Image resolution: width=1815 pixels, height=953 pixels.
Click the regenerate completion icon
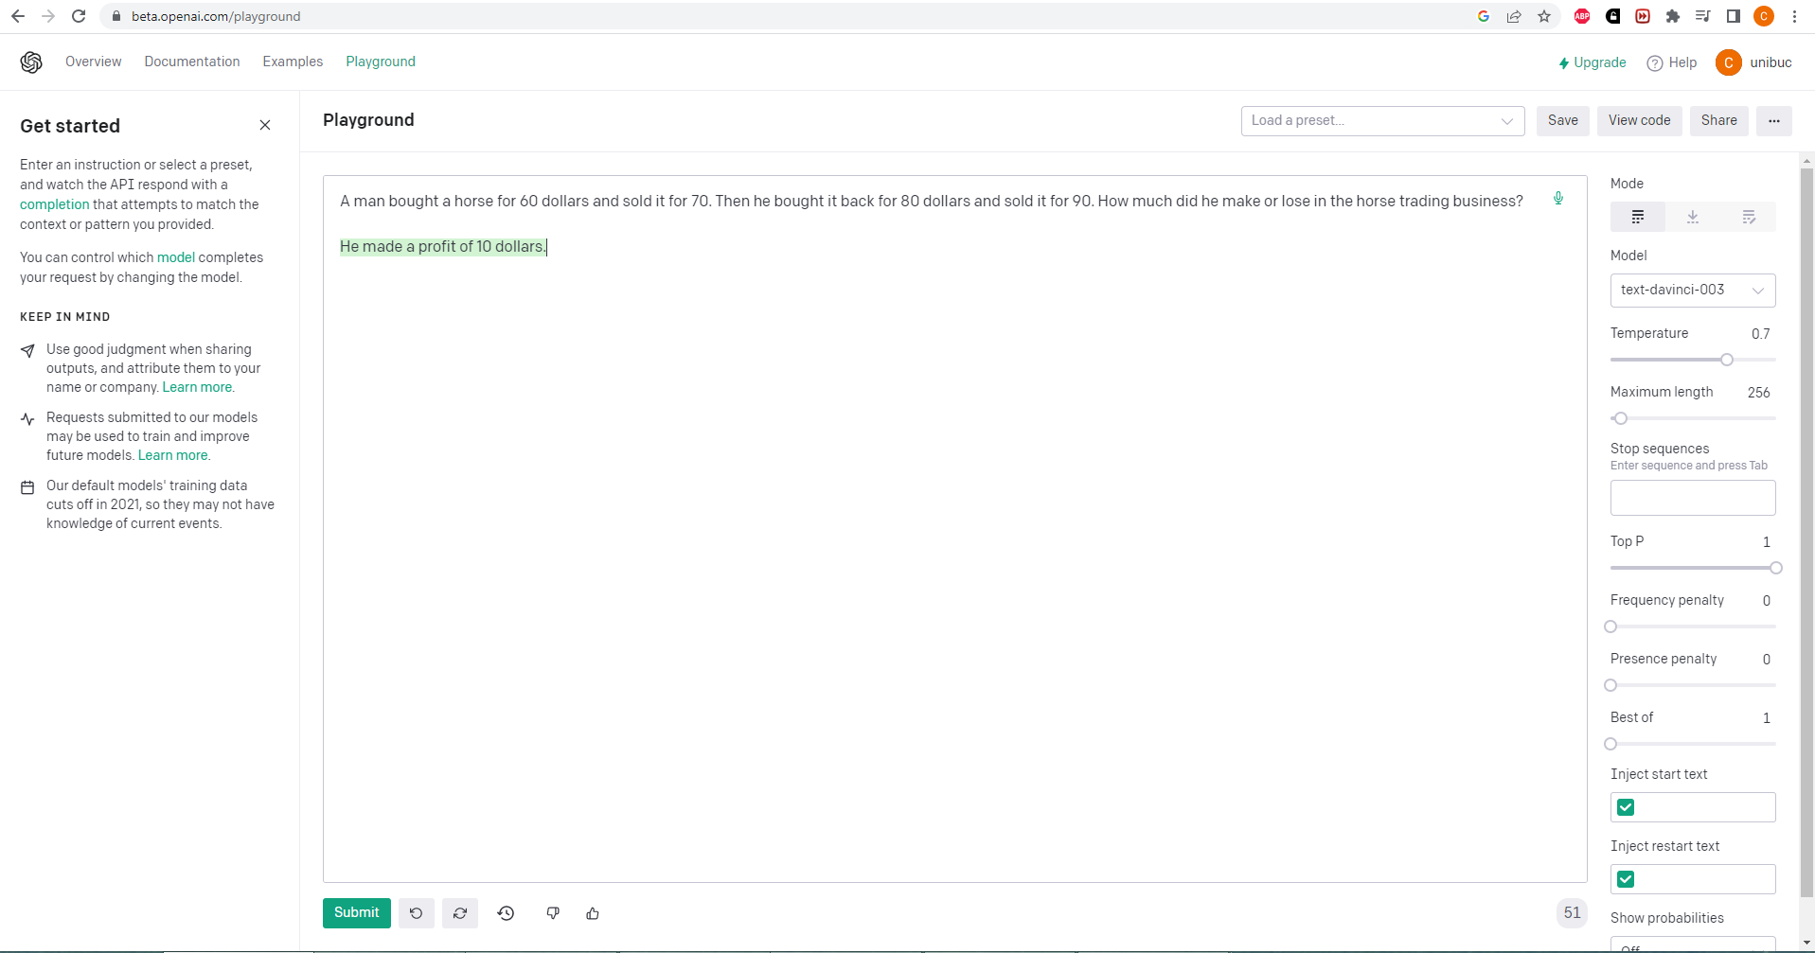460,913
